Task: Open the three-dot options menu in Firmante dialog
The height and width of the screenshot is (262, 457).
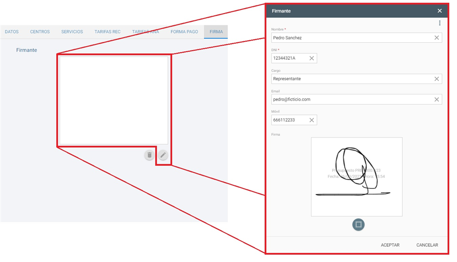Action: [439, 23]
